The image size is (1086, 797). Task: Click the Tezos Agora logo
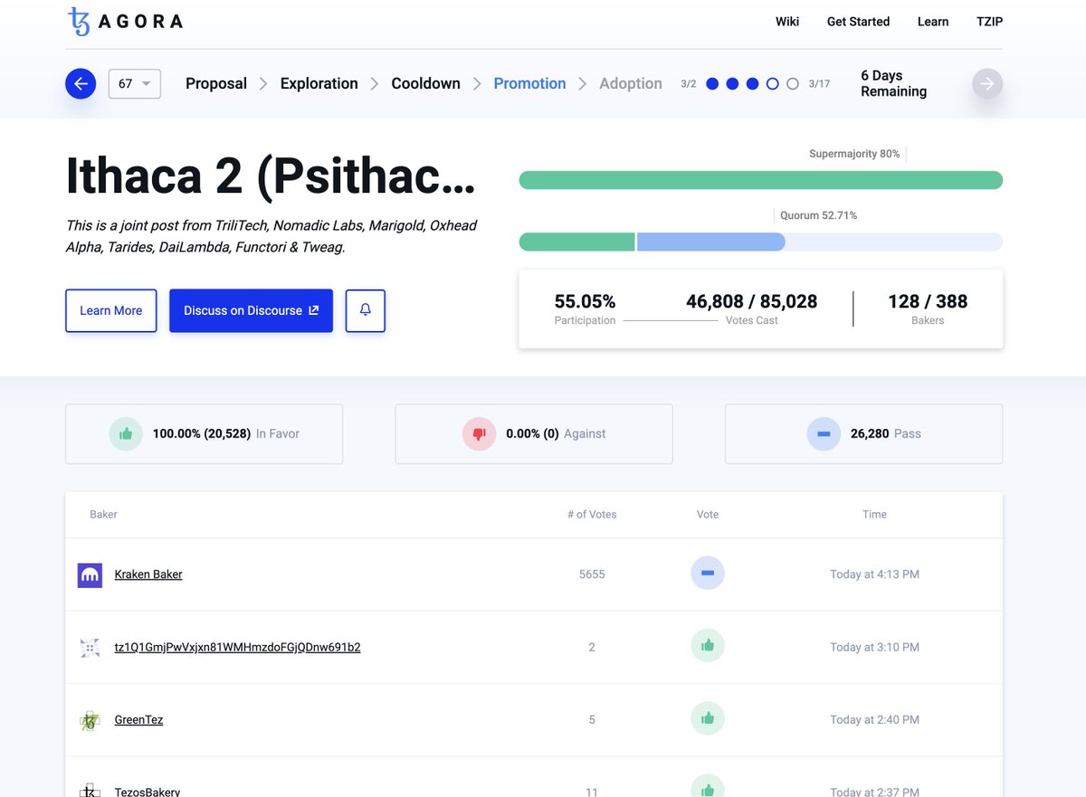[x=126, y=21]
